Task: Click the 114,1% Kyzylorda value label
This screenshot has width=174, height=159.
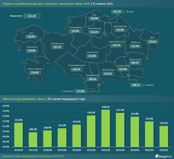Action: pos(77,69)
